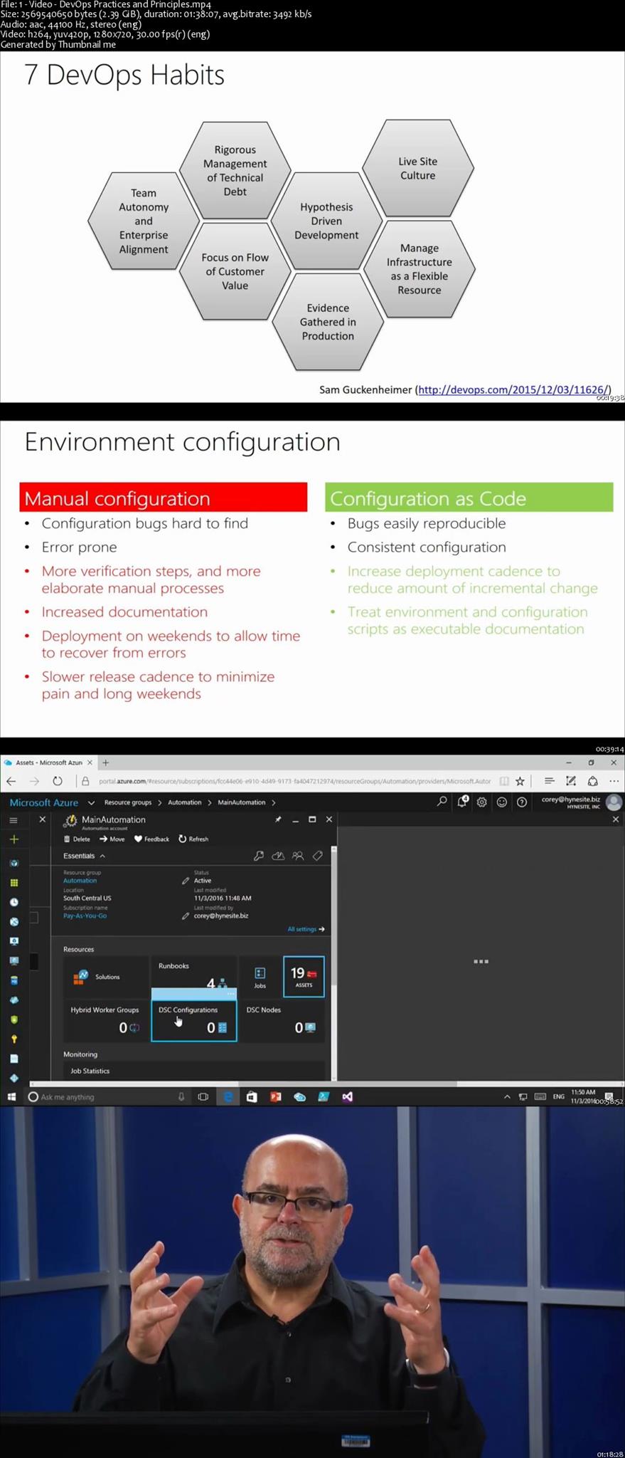Open Hybrid Worker Groups tile
This screenshot has width=625, height=1458.
106,1020
